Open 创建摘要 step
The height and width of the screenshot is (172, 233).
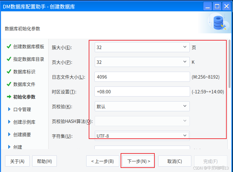(x=22, y=135)
